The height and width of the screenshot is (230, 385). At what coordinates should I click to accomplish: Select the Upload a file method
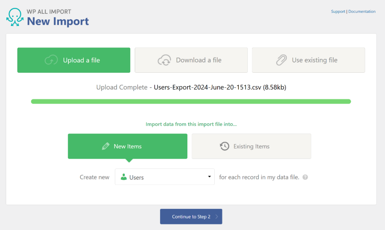coord(74,60)
